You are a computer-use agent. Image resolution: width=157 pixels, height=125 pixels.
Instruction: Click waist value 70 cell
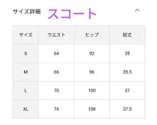point(56,91)
